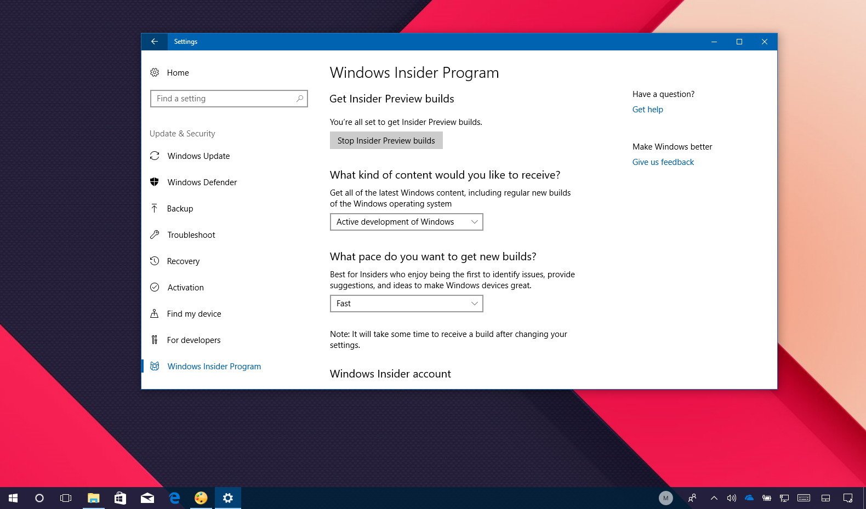Click the network icon in system tray
The image size is (866, 509).
point(784,498)
